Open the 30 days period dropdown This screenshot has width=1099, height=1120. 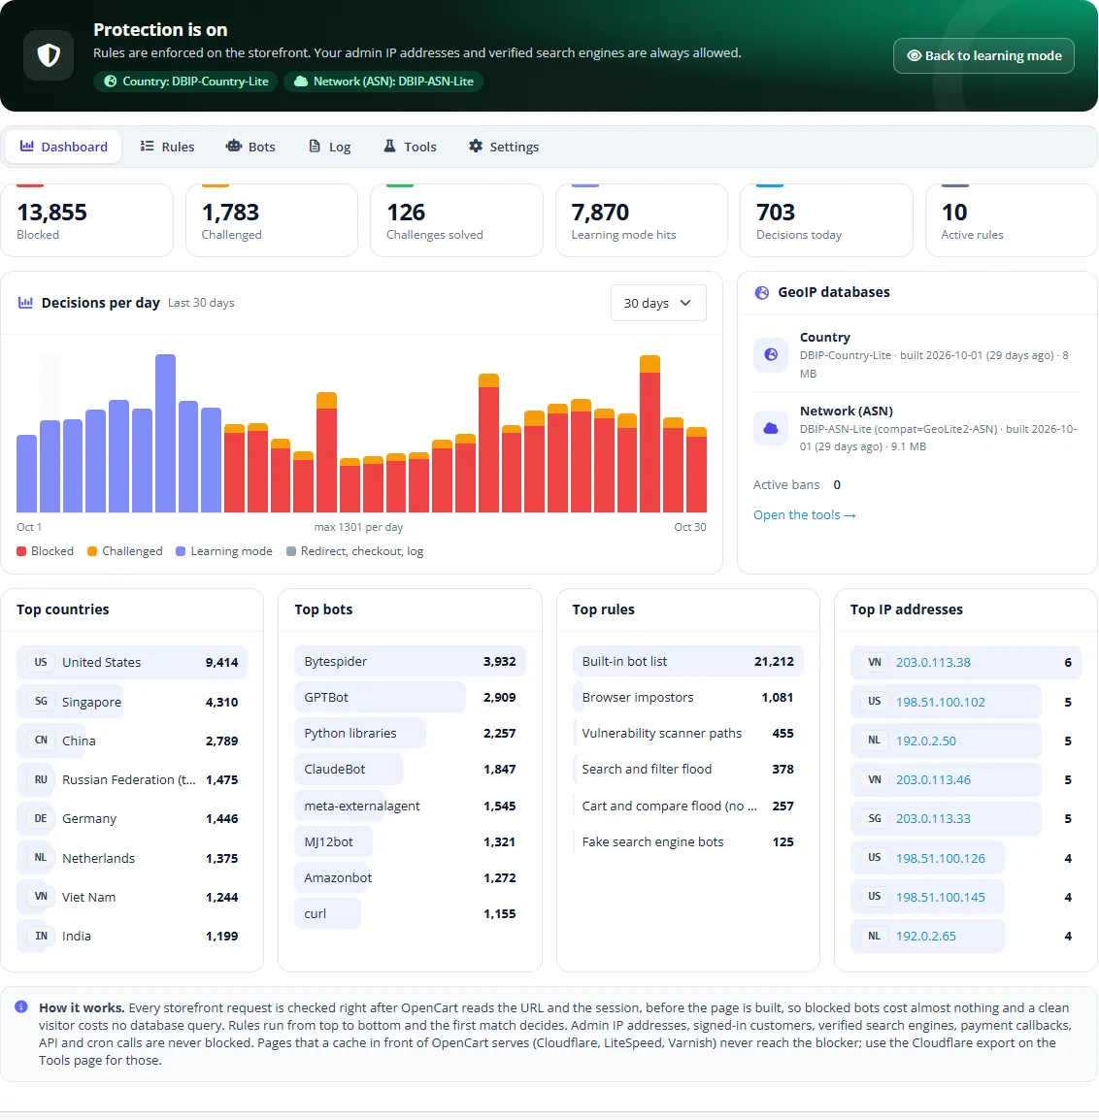pos(658,303)
